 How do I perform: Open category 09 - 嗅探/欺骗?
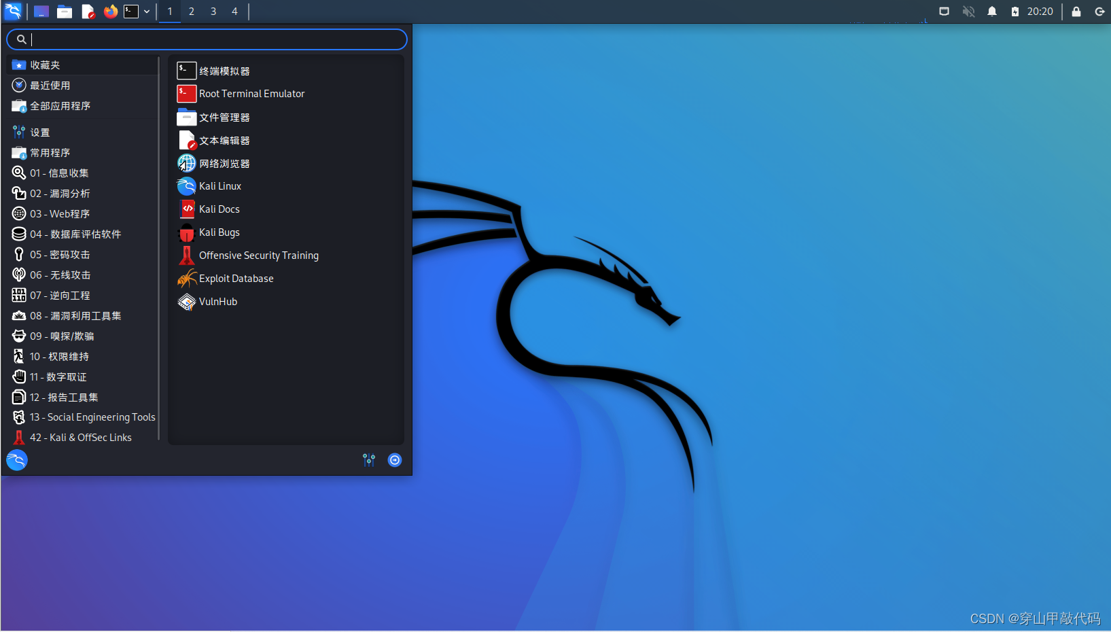[x=82, y=336]
